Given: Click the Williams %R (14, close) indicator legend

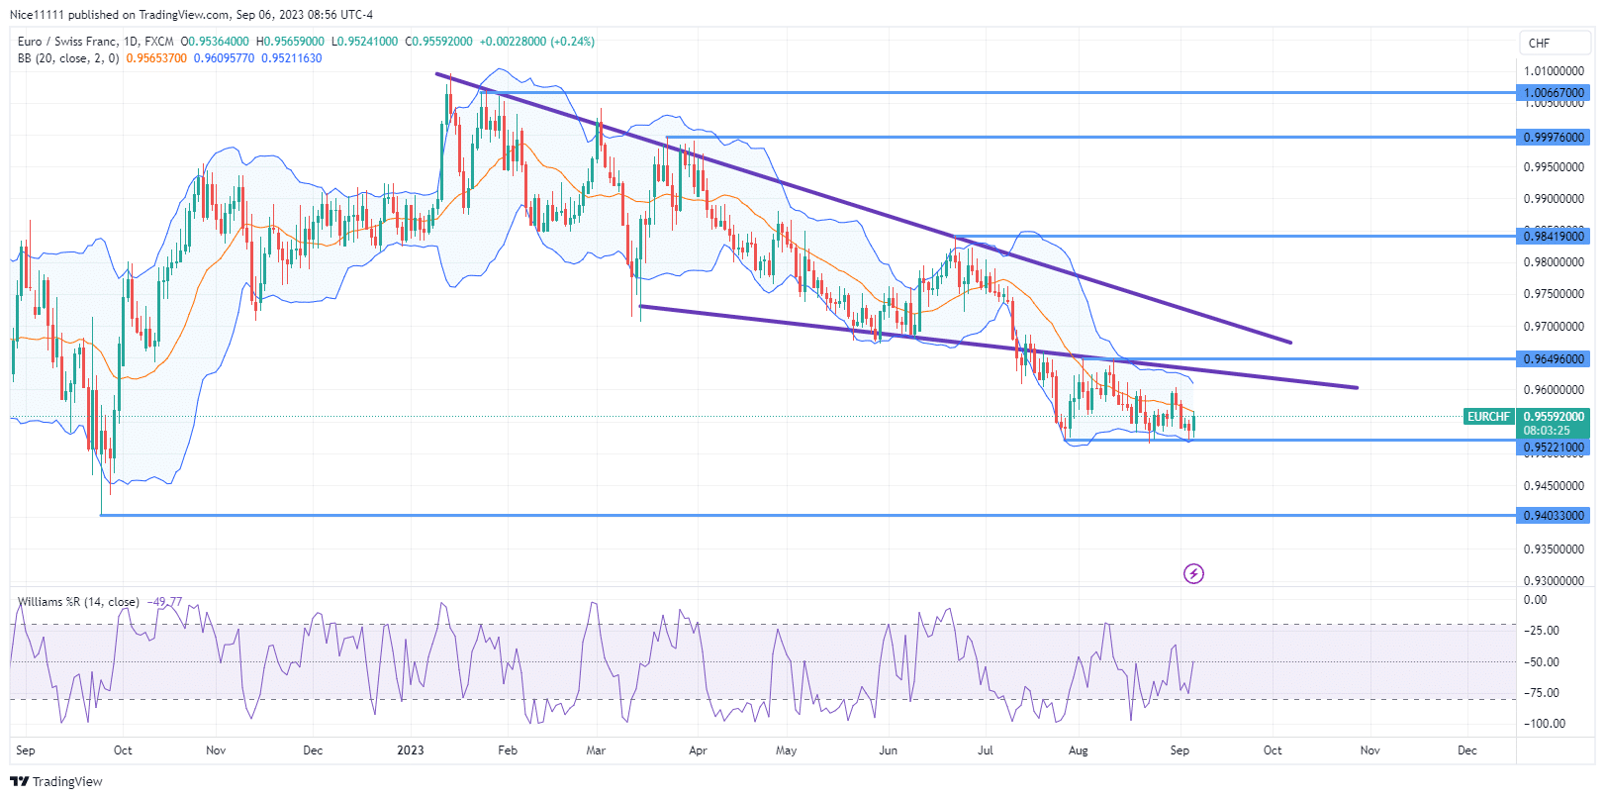Looking at the screenshot, I should (x=78, y=602).
